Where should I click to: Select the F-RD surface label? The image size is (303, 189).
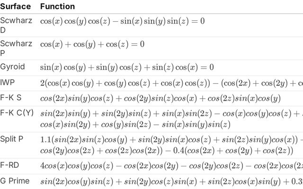(11, 165)
